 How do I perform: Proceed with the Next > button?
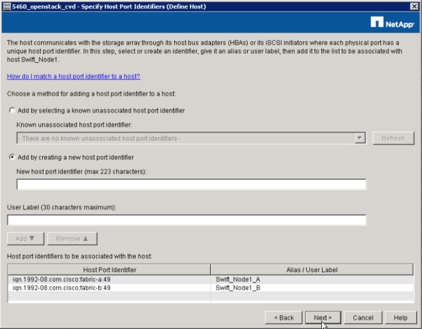(323, 318)
